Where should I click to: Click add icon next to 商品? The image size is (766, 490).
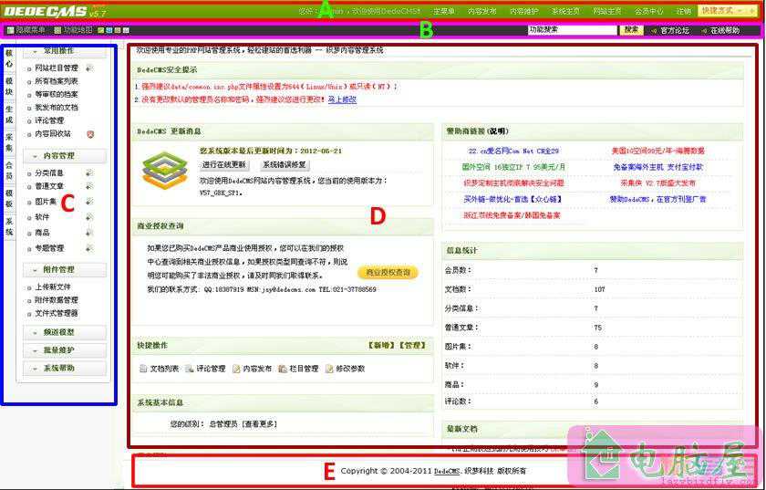coord(89,233)
